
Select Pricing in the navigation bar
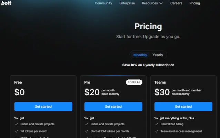194,3
